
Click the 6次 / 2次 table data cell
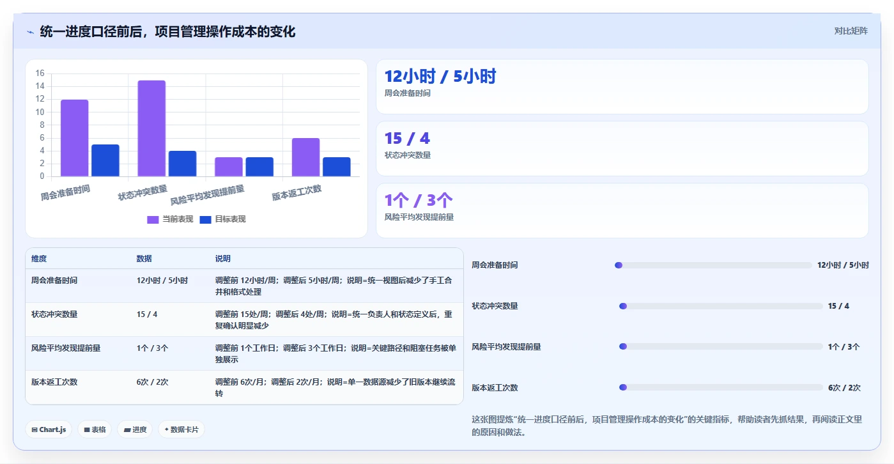pos(152,382)
